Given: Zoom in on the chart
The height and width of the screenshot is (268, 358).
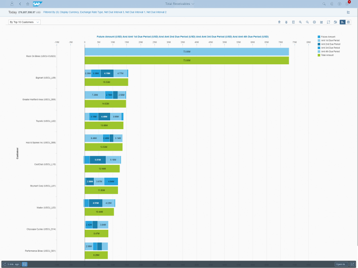Looking at the screenshot, I should tap(300, 22).
